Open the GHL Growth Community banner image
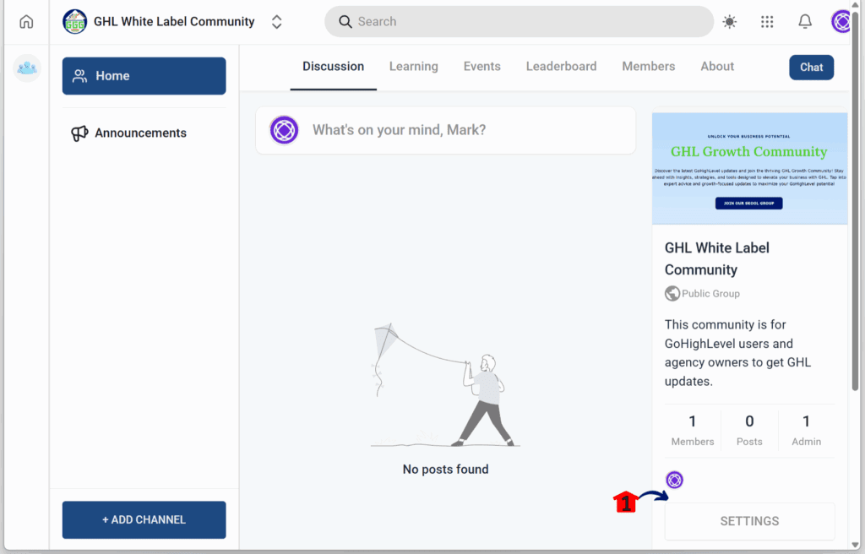The height and width of the screenshot is (554, 865). (749, 168)
